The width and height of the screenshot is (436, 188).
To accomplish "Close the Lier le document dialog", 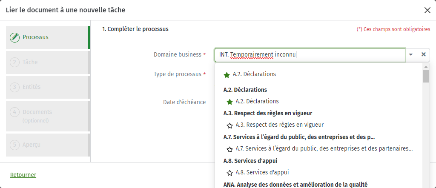I will click(x=427, y=10).
